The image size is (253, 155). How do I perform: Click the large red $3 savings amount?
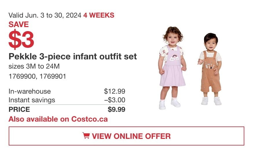(21, 39)
